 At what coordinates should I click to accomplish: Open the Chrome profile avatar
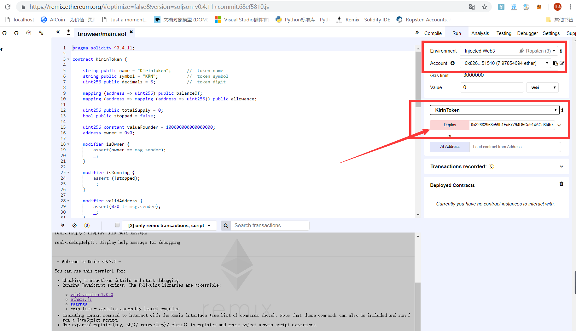[x=557, y=7]
